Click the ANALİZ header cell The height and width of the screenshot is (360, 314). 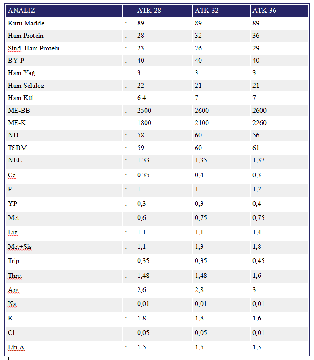[22, 11]
